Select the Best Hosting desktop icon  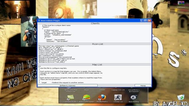[134, 99]
